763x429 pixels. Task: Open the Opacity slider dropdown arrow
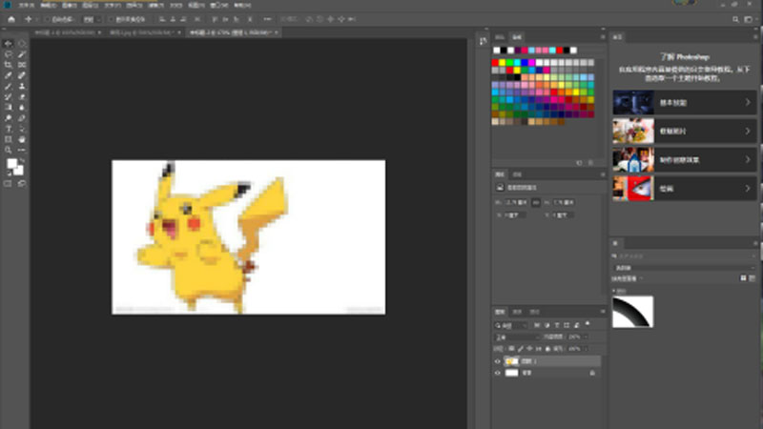pyautogui.click(x=585, y=337)
